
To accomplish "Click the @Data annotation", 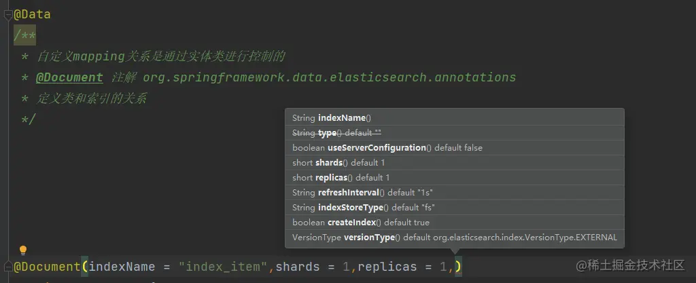I will point(33,15).
